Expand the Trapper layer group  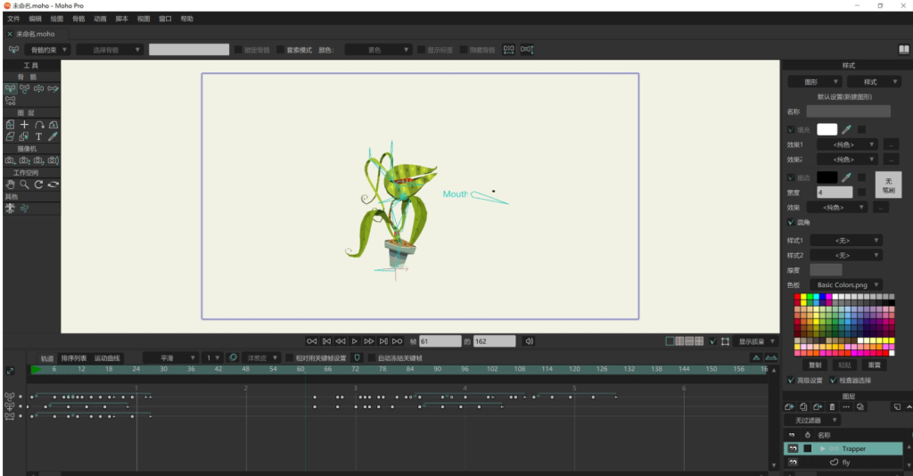823,448
